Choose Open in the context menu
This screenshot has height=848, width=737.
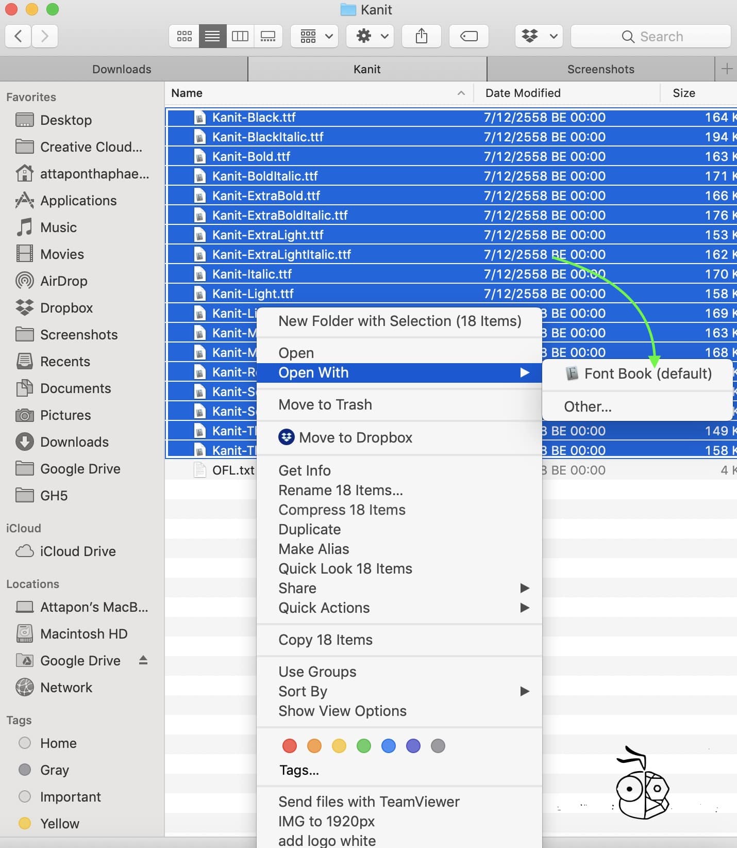(x=399, y=353)
